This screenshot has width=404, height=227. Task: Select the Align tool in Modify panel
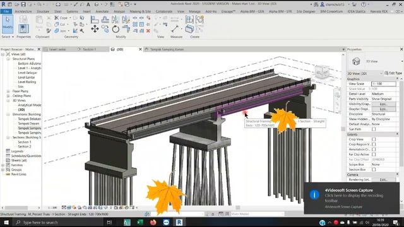pyautogui.click(x=95, y=20)
